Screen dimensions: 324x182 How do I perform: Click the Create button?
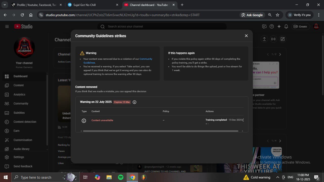pos(300,27)
